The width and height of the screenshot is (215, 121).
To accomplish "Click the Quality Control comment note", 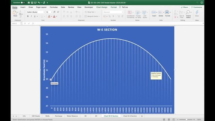I will pos(156,76).
